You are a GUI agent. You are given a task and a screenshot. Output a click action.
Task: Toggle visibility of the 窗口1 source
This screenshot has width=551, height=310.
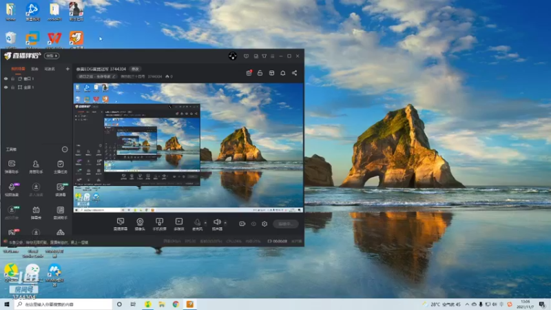point(6,79)
